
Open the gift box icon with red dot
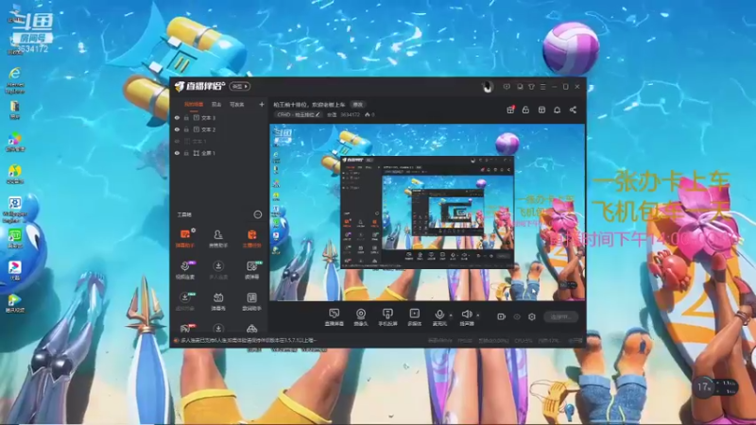pos(510,110)
